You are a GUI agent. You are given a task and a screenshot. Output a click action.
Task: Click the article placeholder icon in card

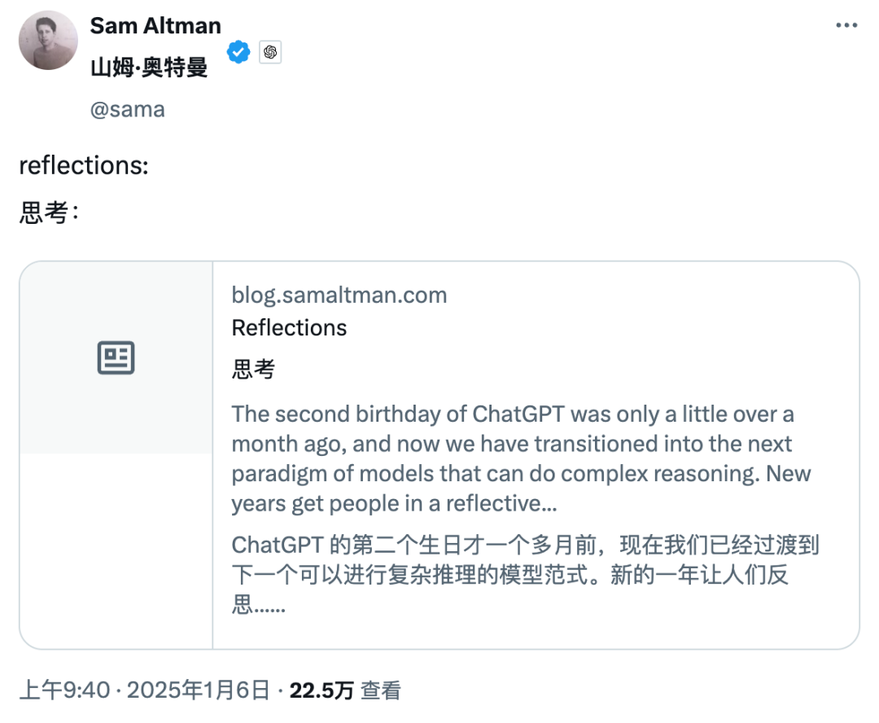[116, 358]
